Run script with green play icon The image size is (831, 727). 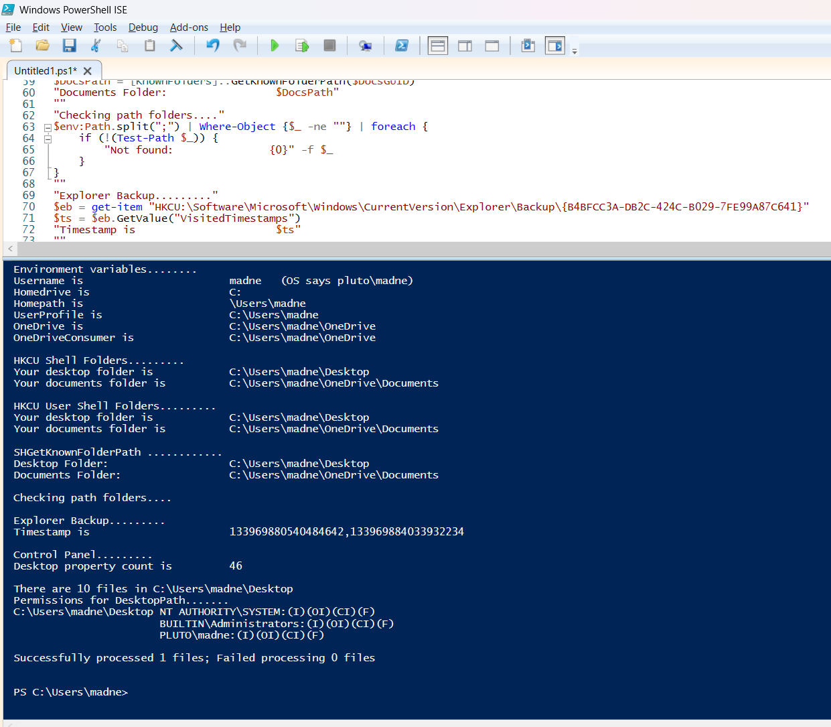[x=275, y=46]
